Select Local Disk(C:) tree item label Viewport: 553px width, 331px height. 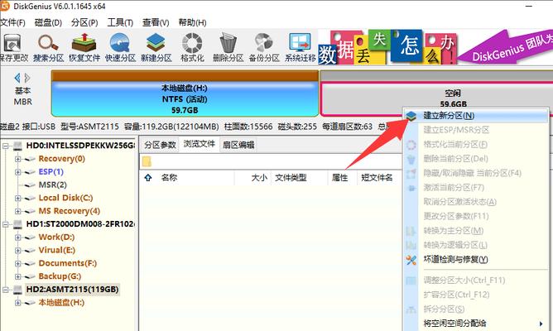click(65, 198)
